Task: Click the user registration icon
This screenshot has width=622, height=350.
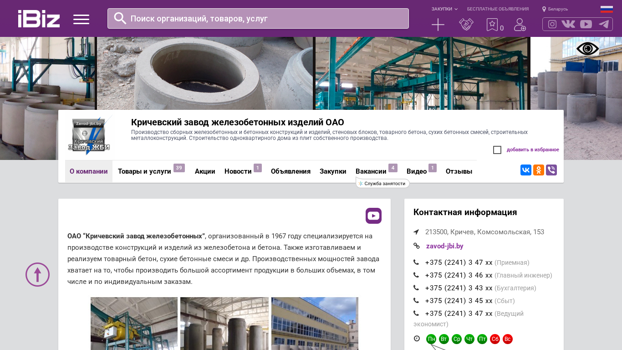Action: tap(520, 25)
